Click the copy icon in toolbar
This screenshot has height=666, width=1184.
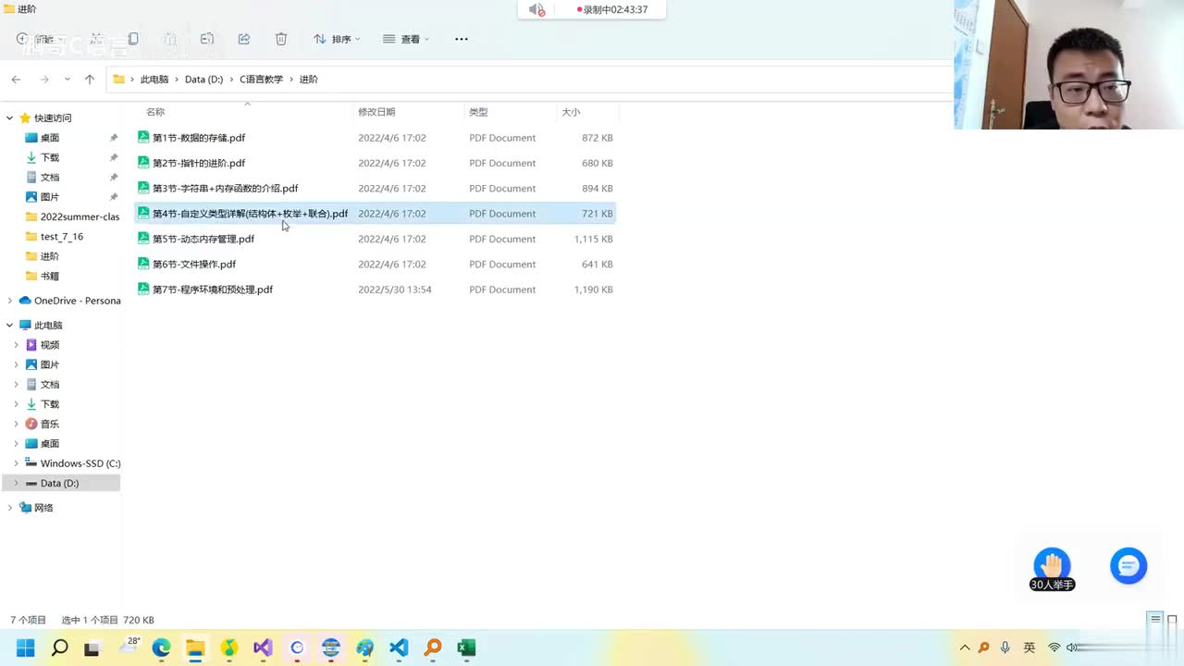(x=133, y=39)
